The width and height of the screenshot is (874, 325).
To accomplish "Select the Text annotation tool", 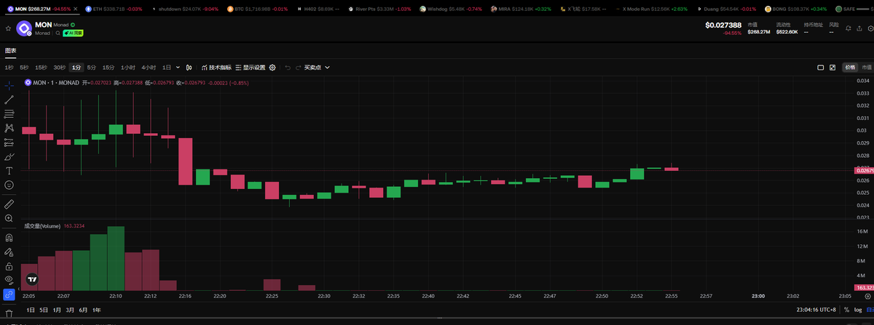I will click(x=9, y=171).
